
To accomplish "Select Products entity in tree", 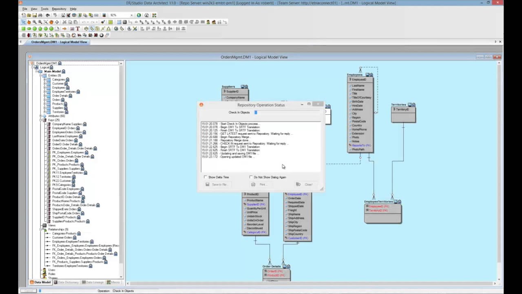I will click(x=58, y=104).
